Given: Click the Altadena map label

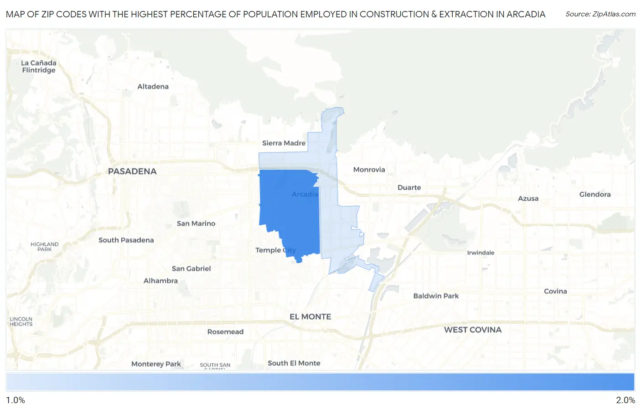Looking at the screenshot, I should (x=153, y=87).
